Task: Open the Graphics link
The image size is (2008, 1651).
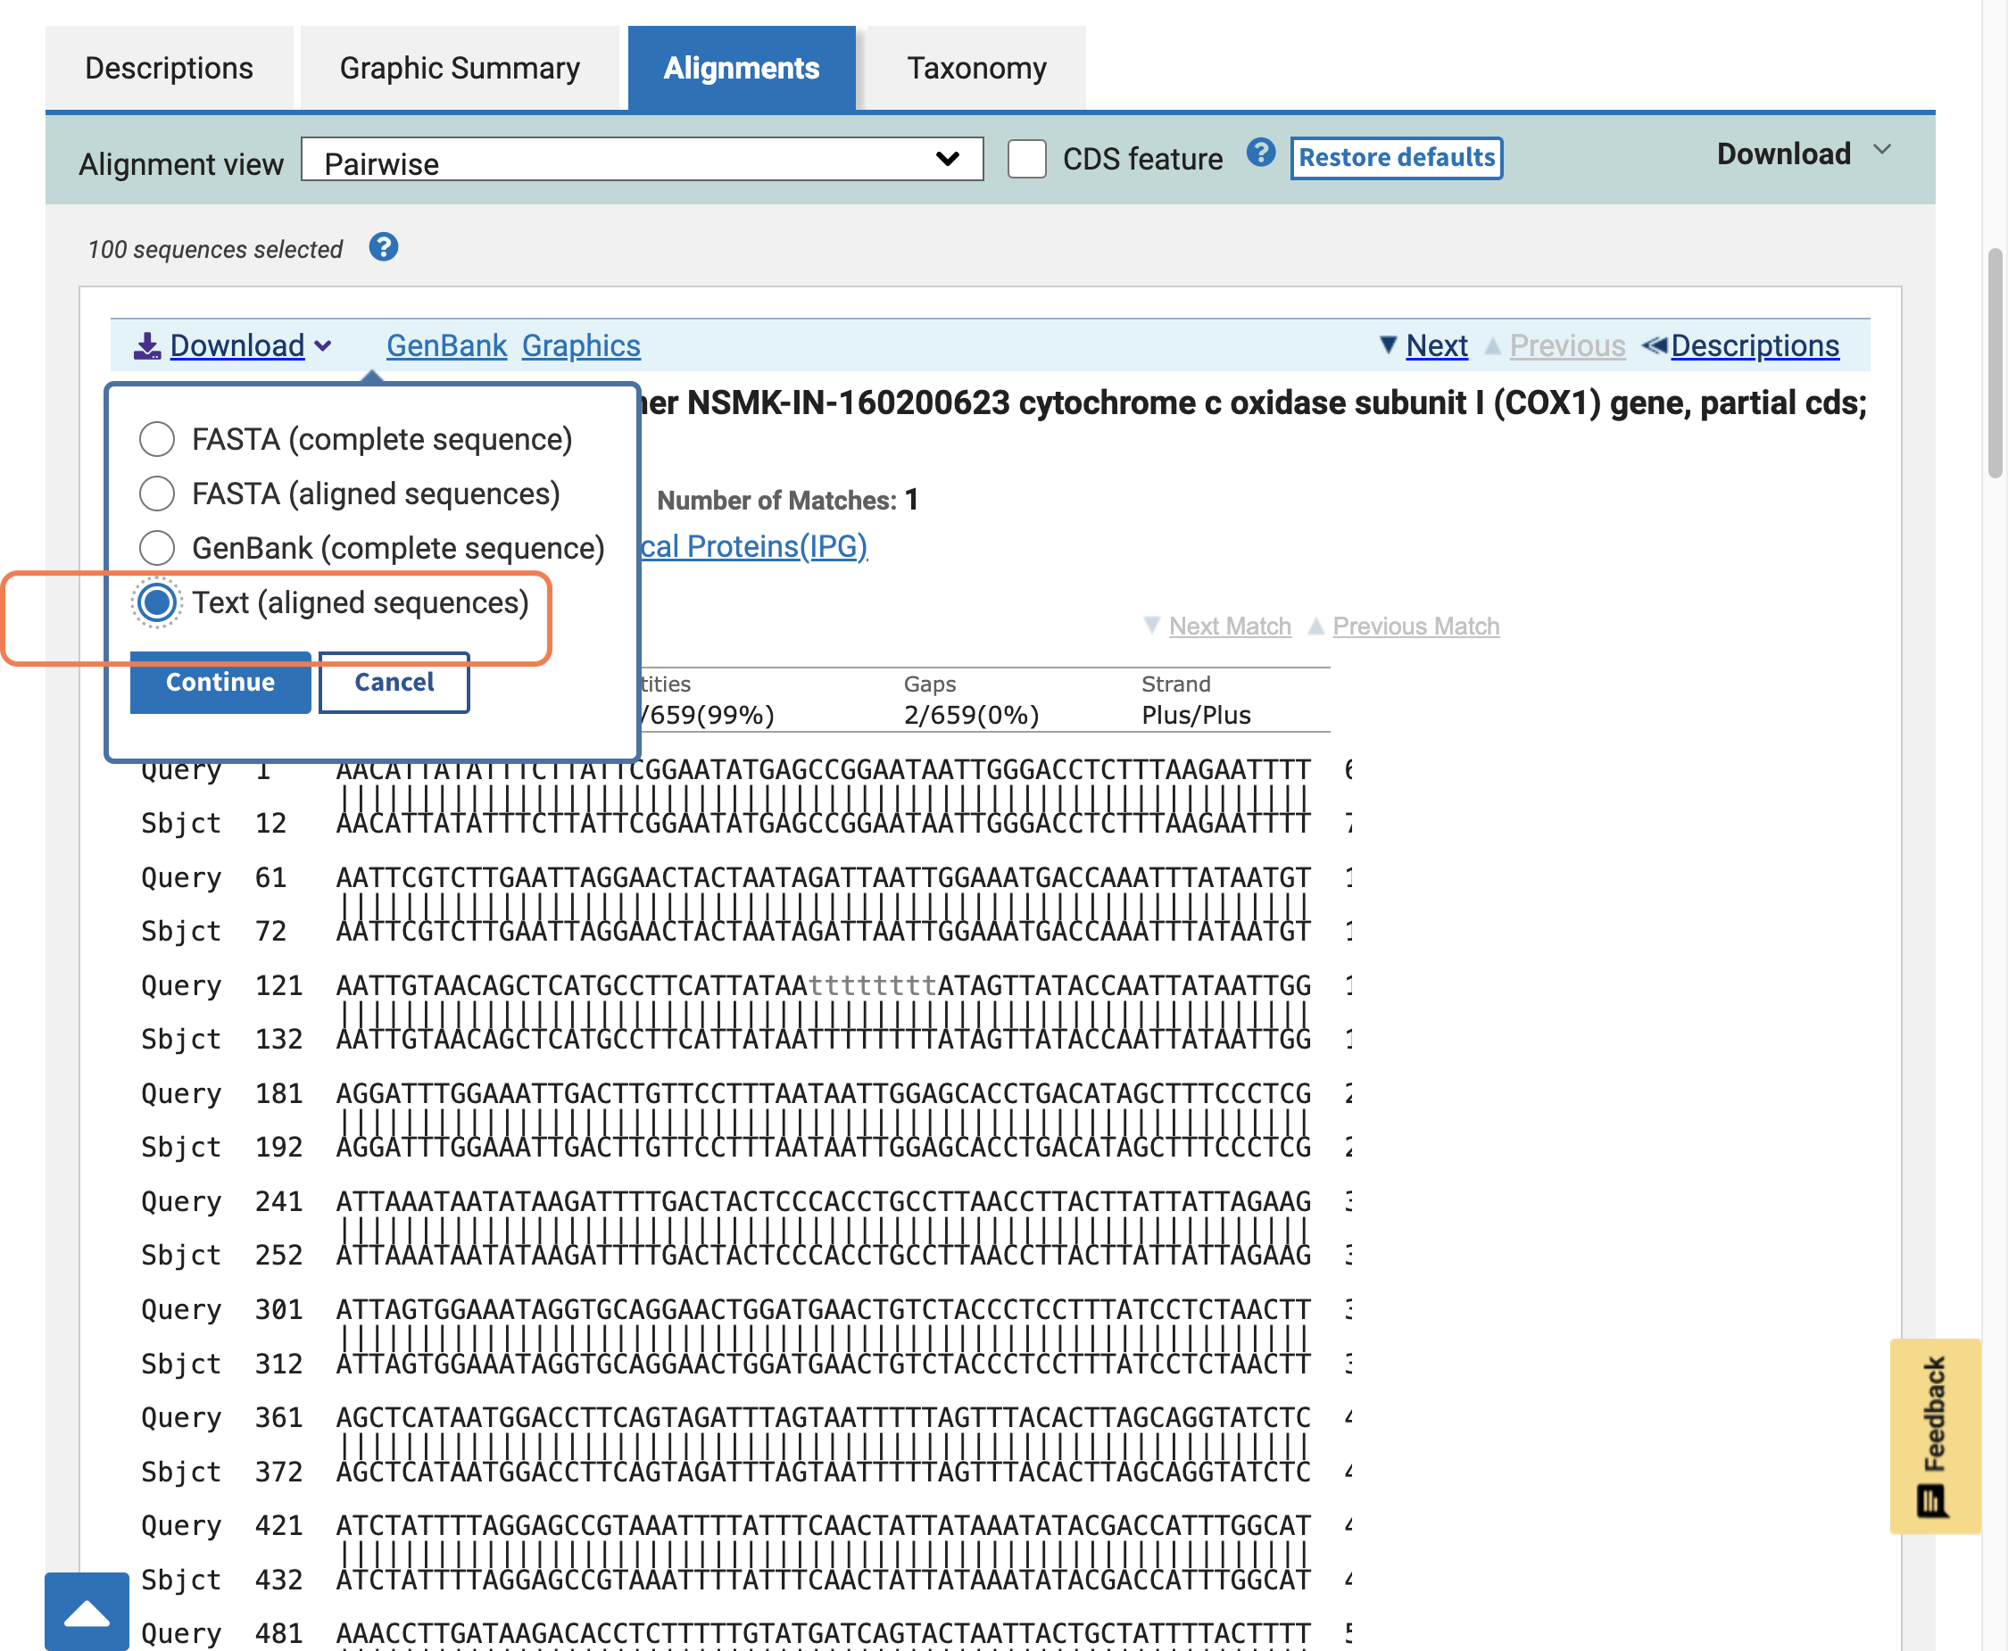Action: pos(581,345)
